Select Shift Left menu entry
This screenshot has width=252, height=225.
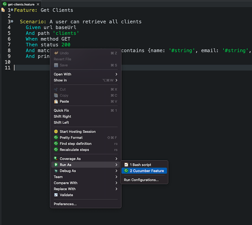pyautogui.click(x=85, y=123)
